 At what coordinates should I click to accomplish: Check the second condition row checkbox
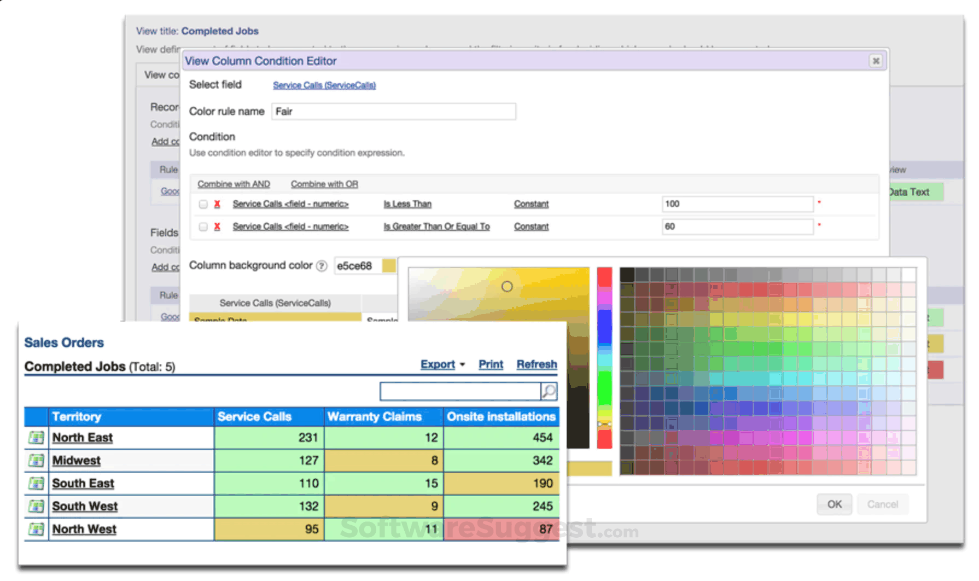(202, 226)
